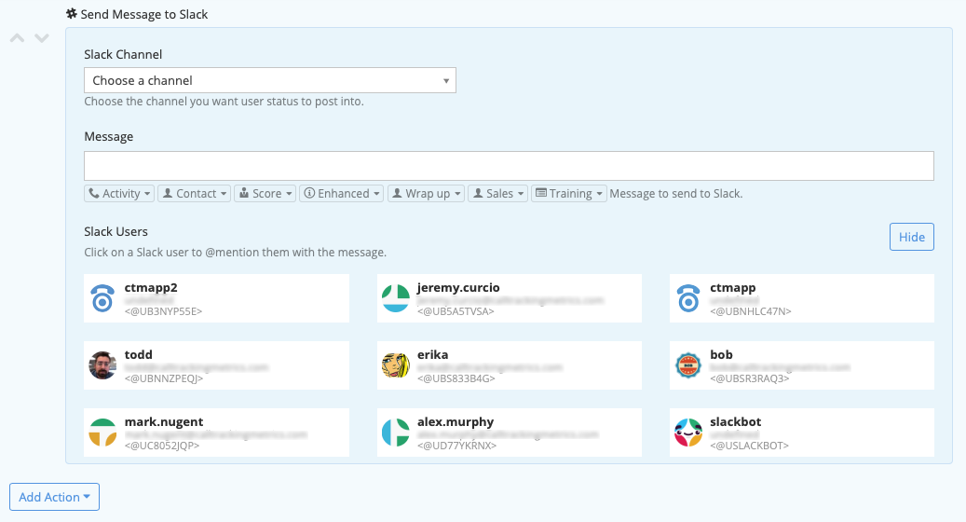Open the Sales variables dropdown
The height and width of the screenshot is (522, 966).
click(498, 194)
